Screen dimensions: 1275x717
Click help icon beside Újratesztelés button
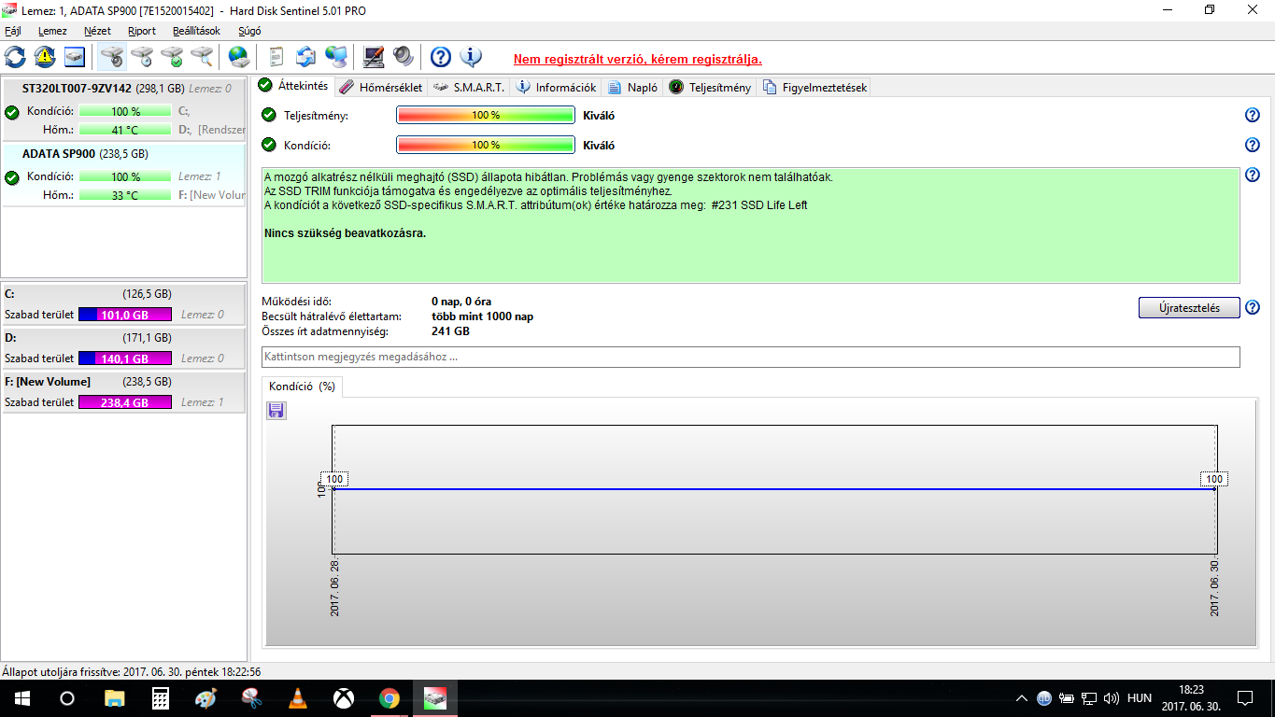tap(1253, 307)
